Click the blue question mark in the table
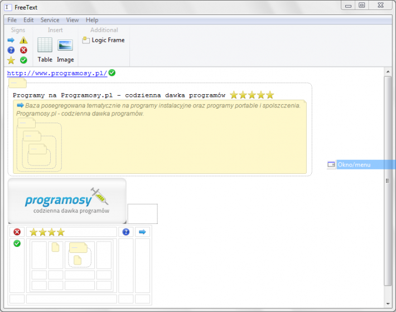This screenshot has height=312, width=396. [x=125, y=232]
